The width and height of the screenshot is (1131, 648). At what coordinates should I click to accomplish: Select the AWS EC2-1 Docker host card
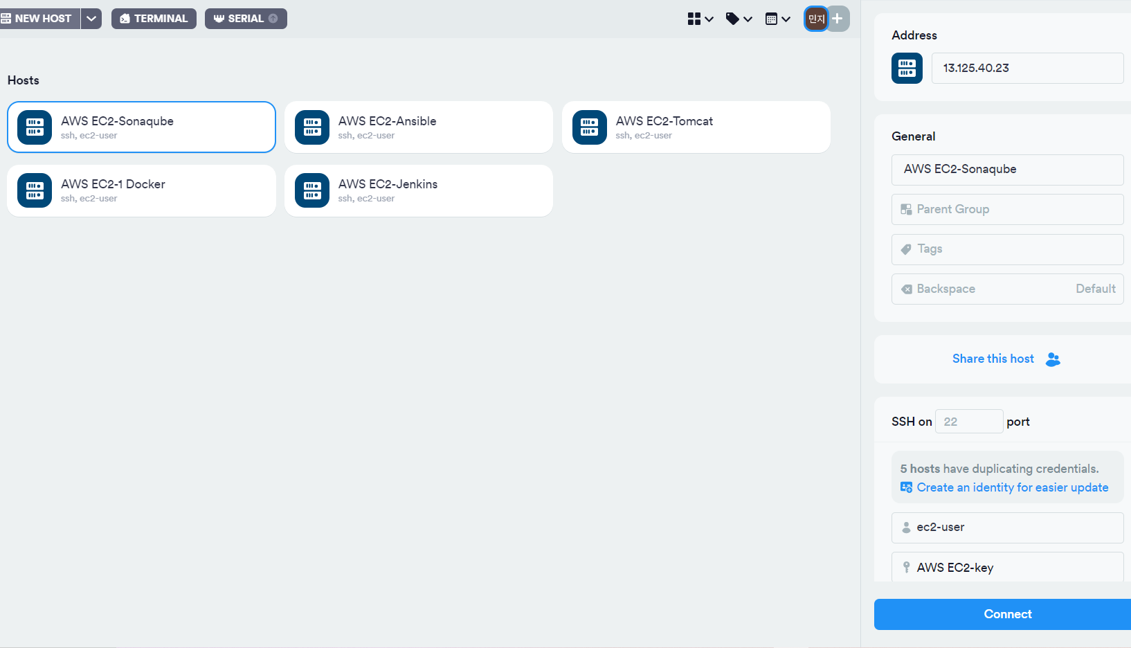141,190
